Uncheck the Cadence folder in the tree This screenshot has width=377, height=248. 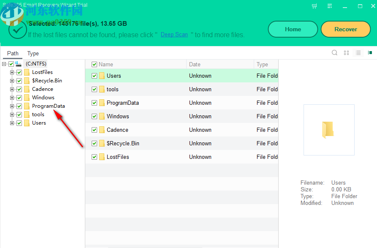(x=19, y=89)
